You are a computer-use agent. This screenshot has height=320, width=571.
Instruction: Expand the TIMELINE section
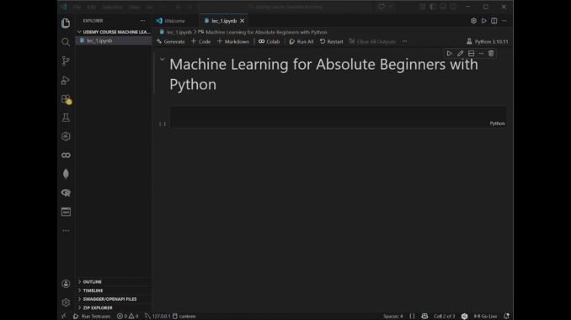(x=114, y=291)
